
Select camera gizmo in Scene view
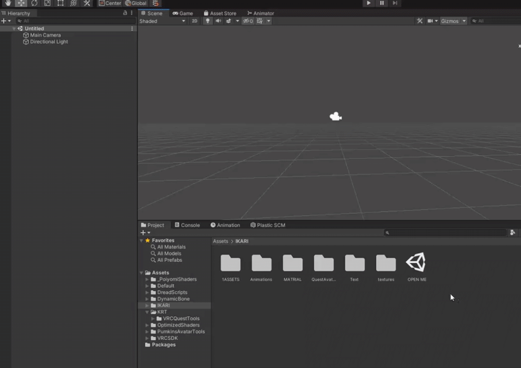[x=336, y=116]
